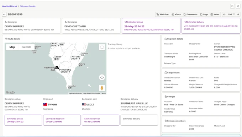The width and height of the screenshot is (242, 137).
Task: Click the Carton packs unit value
Action: (192, 81)
